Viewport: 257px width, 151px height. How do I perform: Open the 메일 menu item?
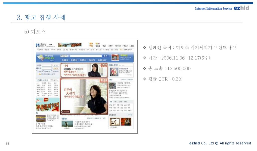point(104,46)
